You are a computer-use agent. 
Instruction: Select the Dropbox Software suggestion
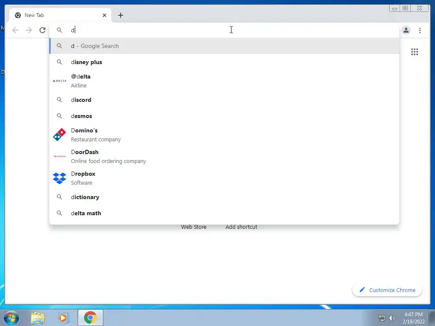coord(224,178)
